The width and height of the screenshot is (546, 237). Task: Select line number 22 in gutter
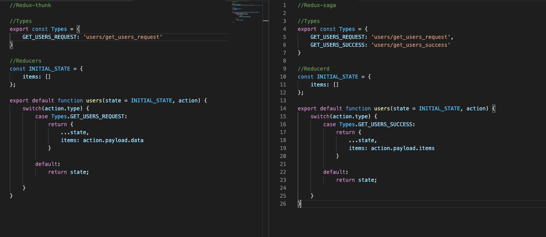tap(283, 172)
